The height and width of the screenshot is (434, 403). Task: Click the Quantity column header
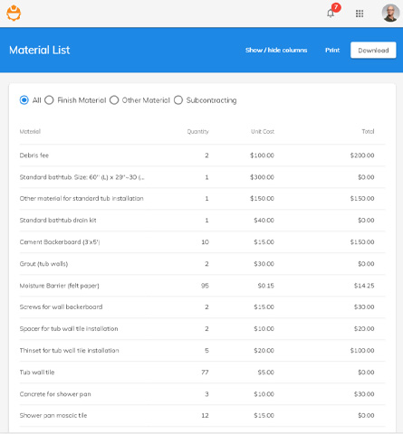(x=197, y=131)
